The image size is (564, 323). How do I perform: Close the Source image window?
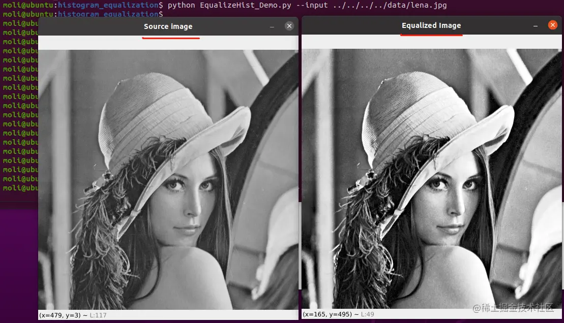[x=289, y=26]
